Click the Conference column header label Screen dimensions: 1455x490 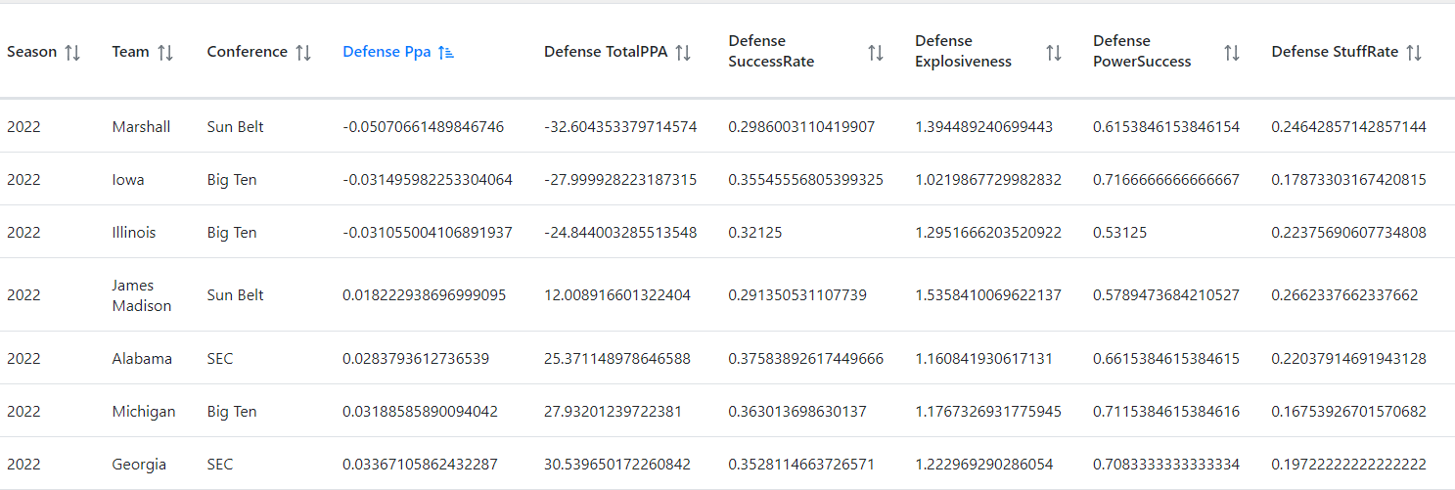[247, 53]
